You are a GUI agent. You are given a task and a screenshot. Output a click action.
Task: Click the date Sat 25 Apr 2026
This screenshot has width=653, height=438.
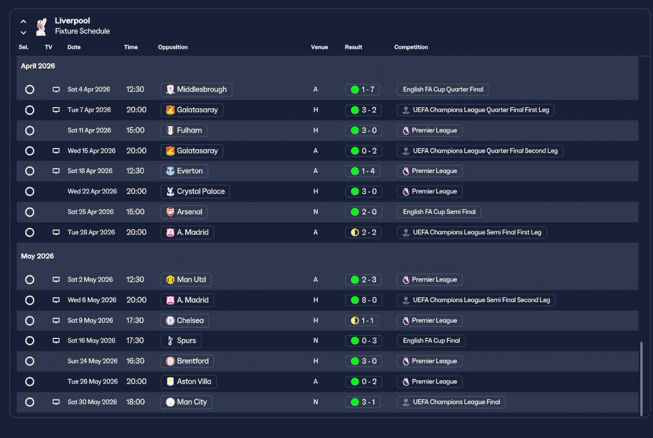pos(91,212)
